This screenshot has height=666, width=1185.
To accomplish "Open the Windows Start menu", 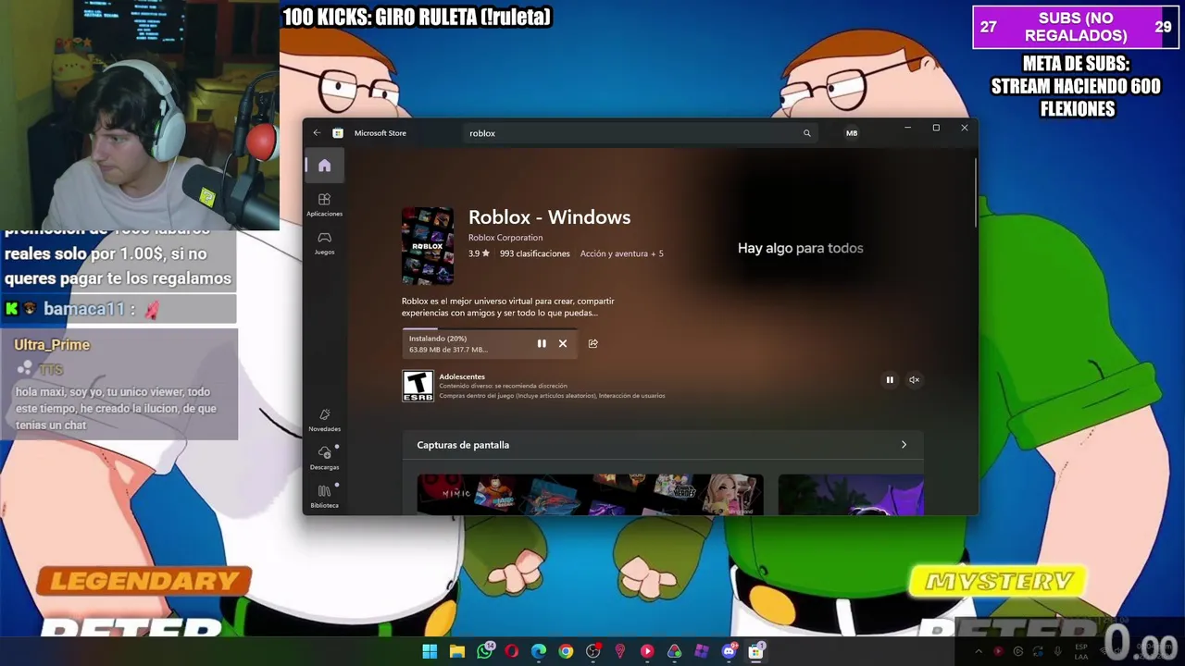I will click(430, 651).
